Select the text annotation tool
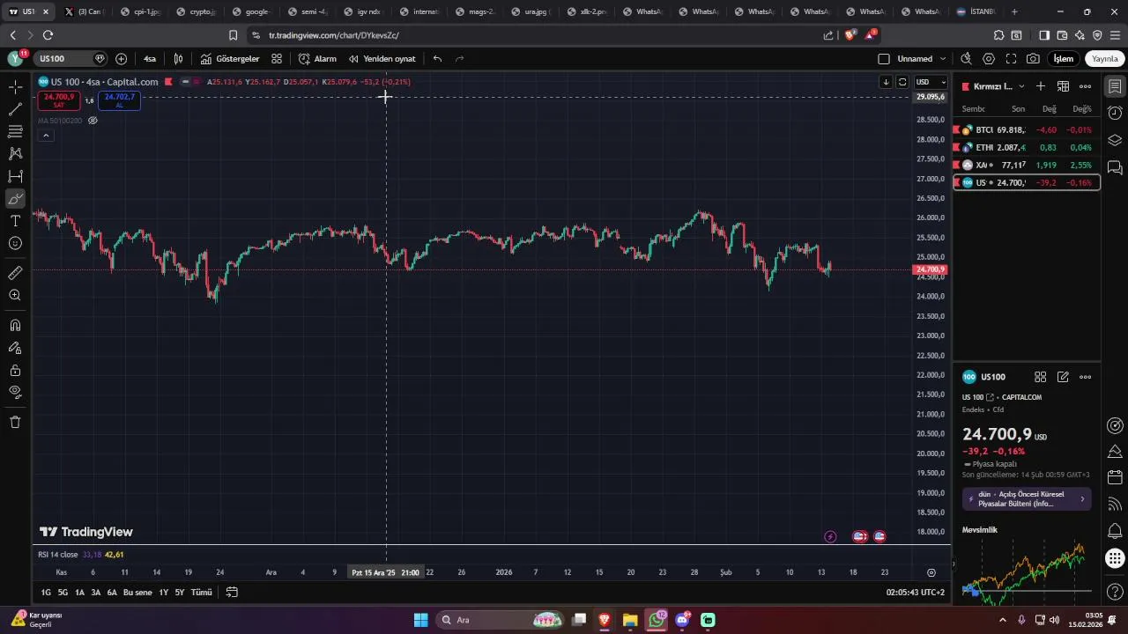Viewport: 1128px width, 634px height. point(15,221)
